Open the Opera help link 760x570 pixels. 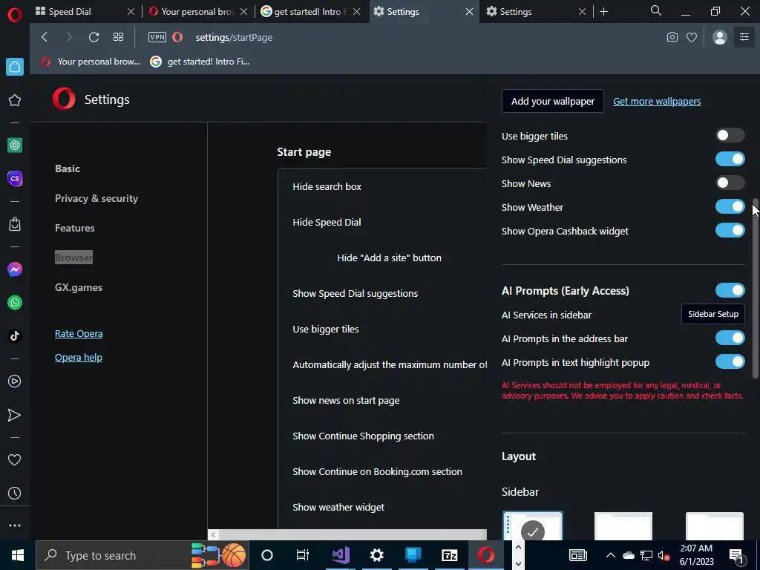tap(79, 357)
